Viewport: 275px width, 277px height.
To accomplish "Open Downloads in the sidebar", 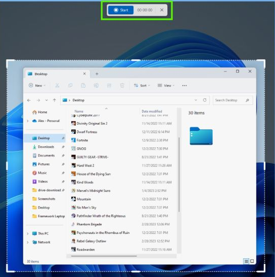I will 43,147.
